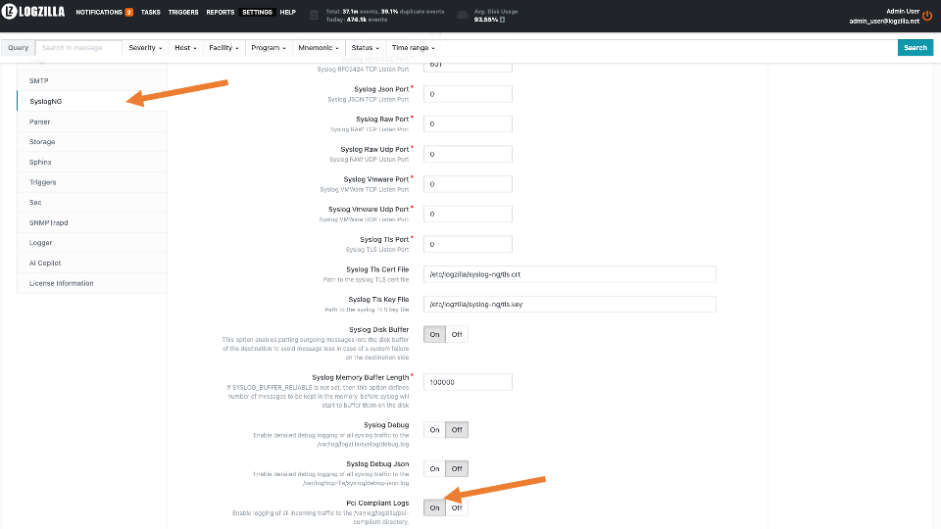Open Sphinx settings section
The image size is (941, 529).
click(x=92, y=162)
